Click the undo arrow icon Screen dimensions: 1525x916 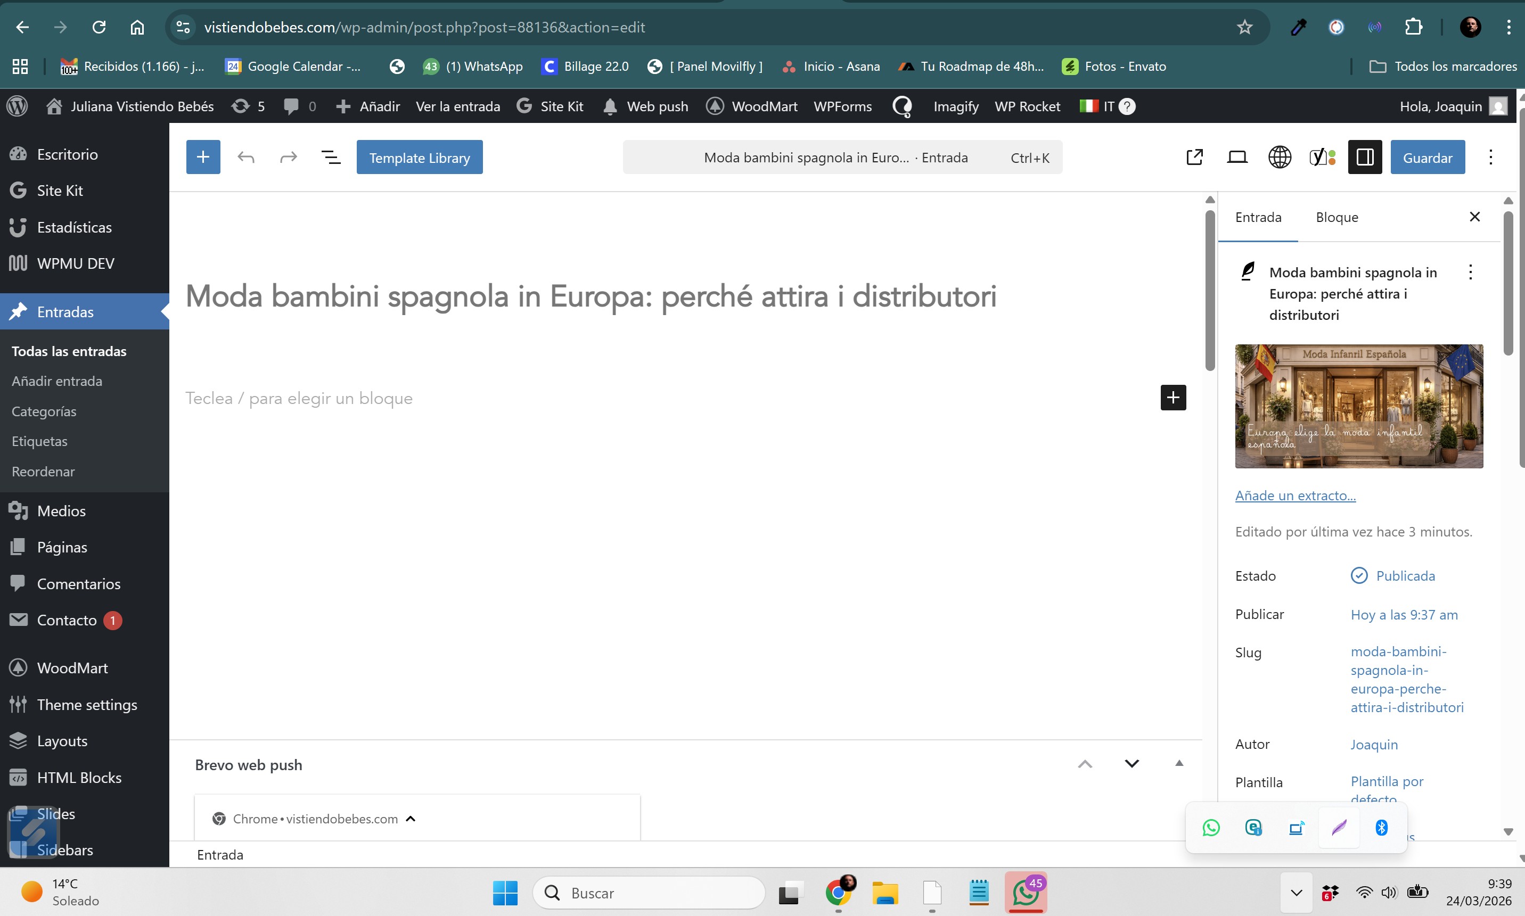coord(245,158)
